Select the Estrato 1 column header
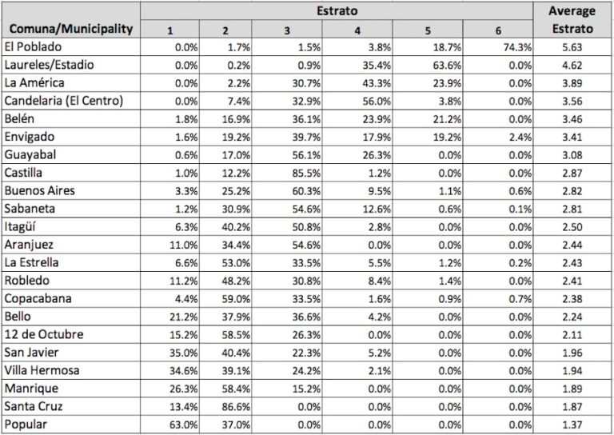 170,30
